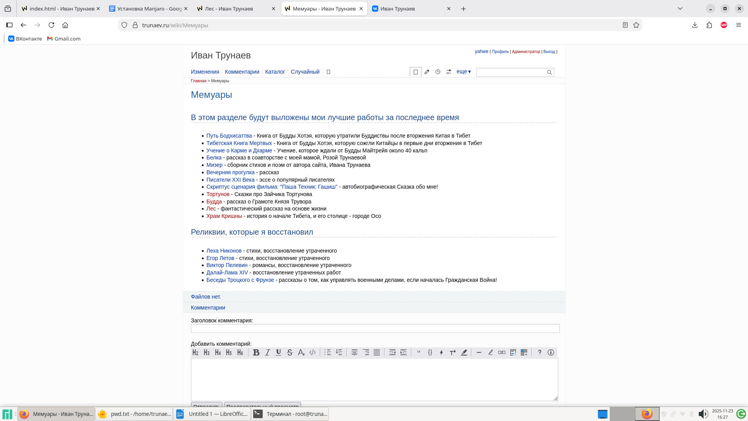Click the code tag formatting icon
748x421 pixels.
[x=312, y=352]
